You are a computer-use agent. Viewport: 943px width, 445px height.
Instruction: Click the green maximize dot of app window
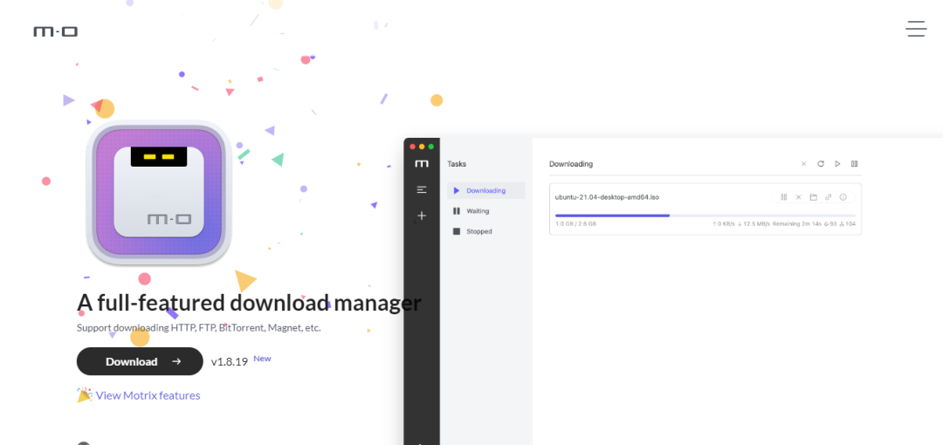click(x=430, y=147)
